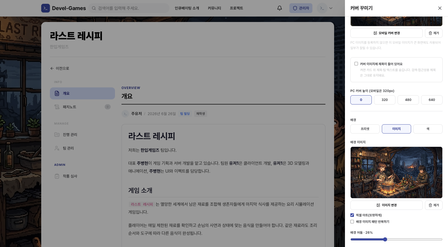Click the 배경 이미지 preview thumbnail
This screenshot has width=448, height=247.
pyautogui.click(x=396, y=173)
